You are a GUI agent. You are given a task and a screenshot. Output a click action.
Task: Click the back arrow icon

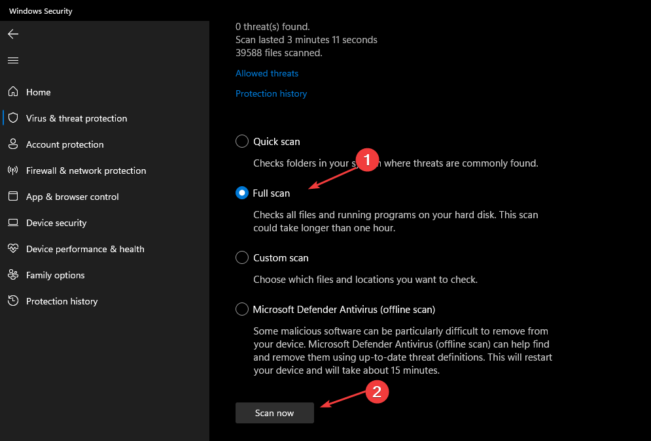(13, 34)
